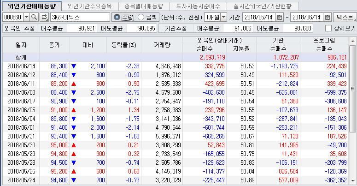The height and width of the screenshot is (186, 357).
Task: Click the start date field 2018/05/14
Action: click(x=259, y=17)
